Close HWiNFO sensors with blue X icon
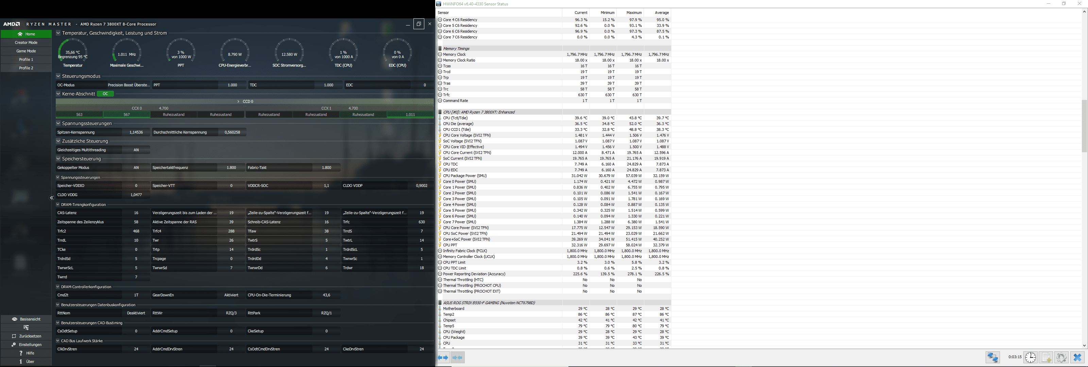Image resolution: width=1088 pixels, height=367 pixels. pos(1077,357)
